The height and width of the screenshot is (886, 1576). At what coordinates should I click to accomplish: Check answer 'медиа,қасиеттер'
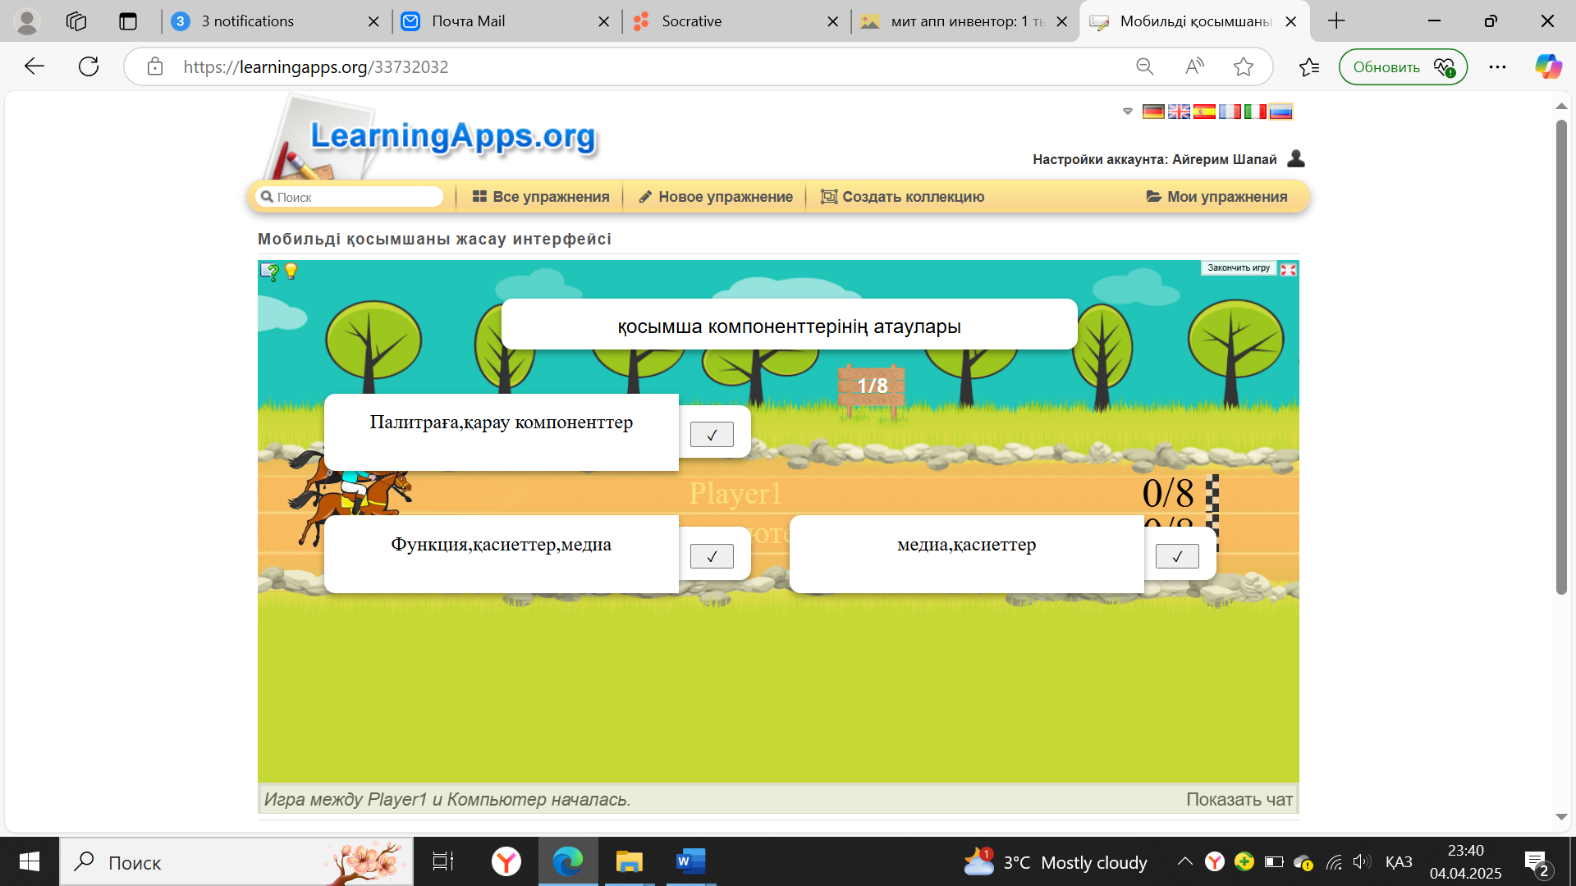pos(1177,556)
